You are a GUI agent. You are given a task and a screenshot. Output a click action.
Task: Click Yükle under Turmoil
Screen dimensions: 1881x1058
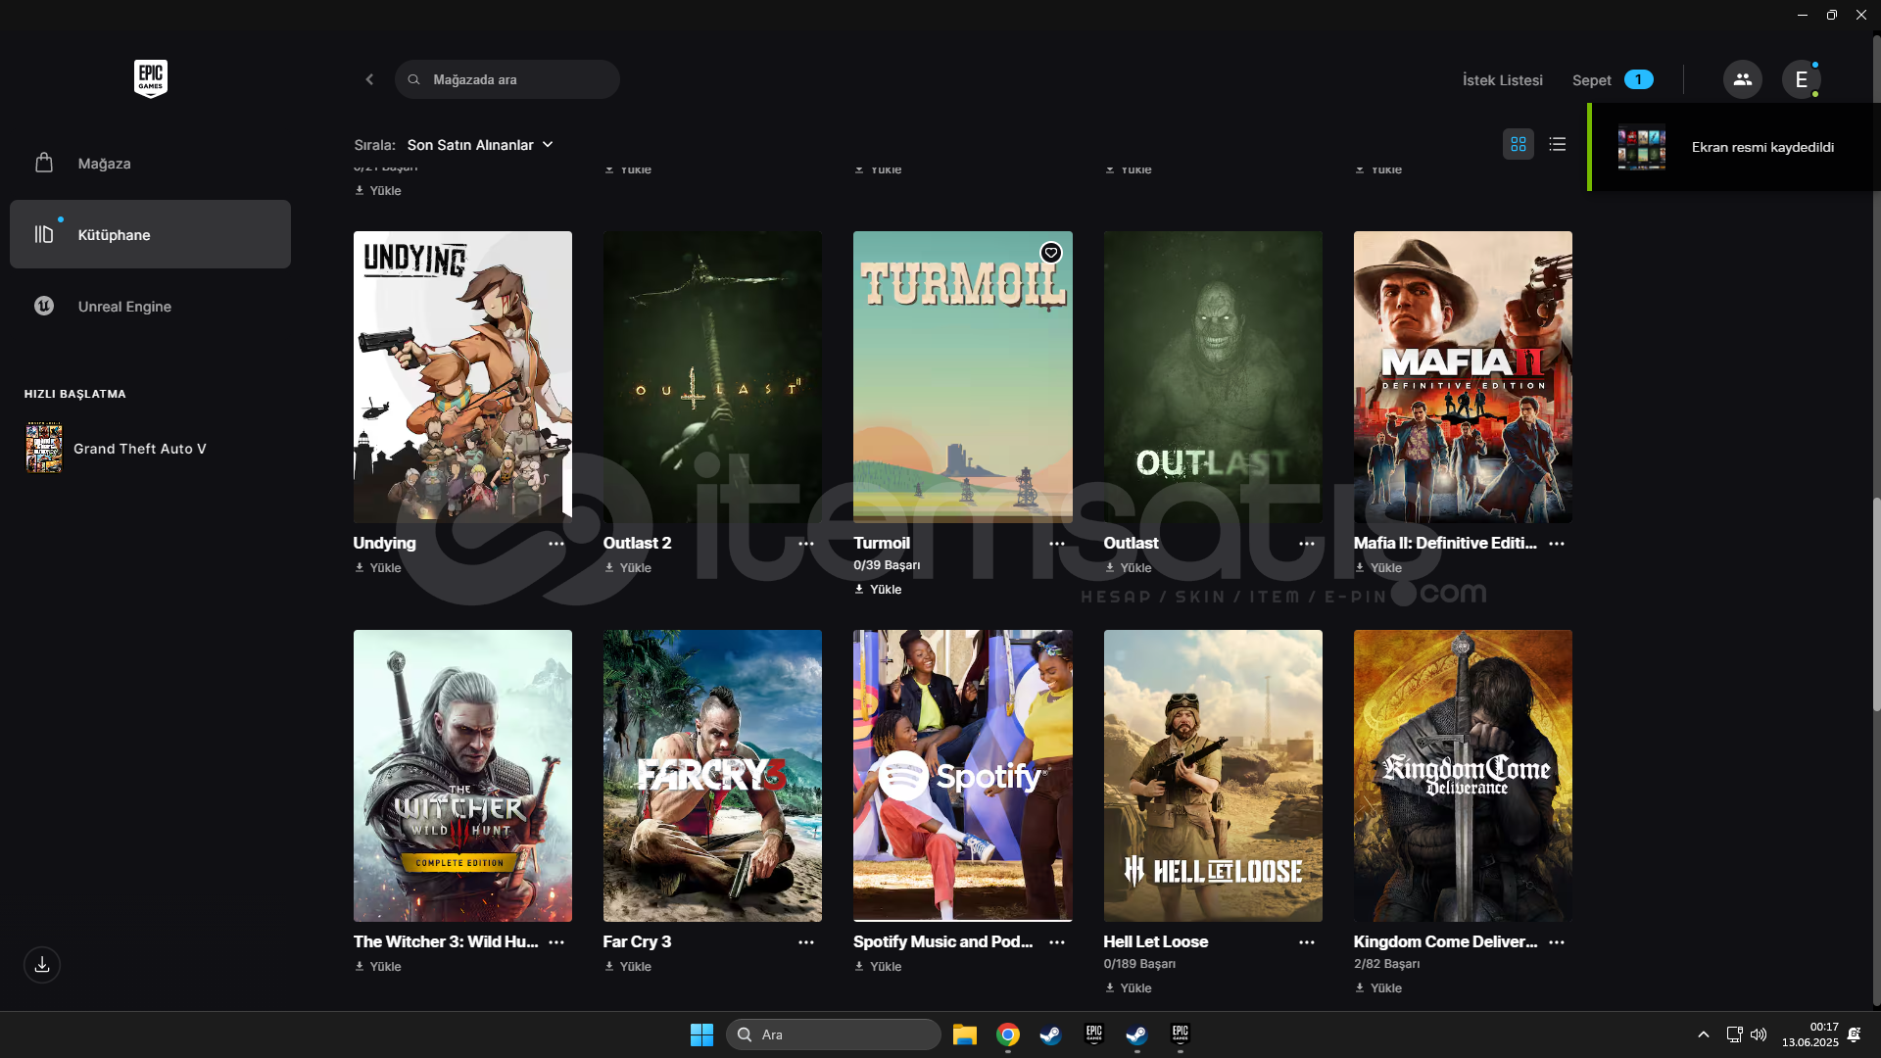pos(878,590)
